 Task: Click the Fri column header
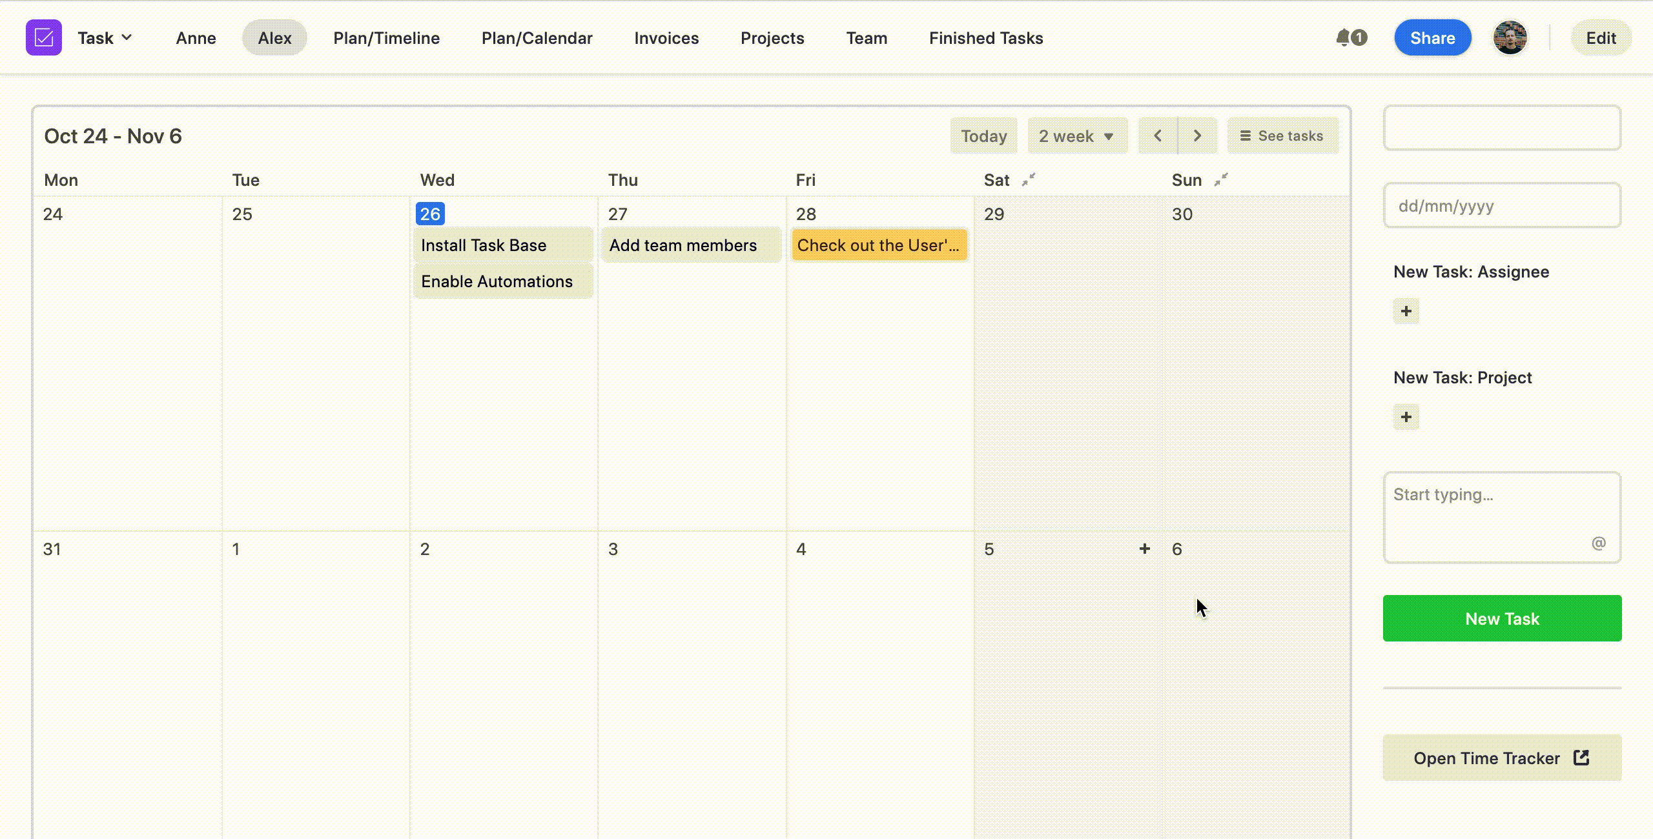[805, 180]
